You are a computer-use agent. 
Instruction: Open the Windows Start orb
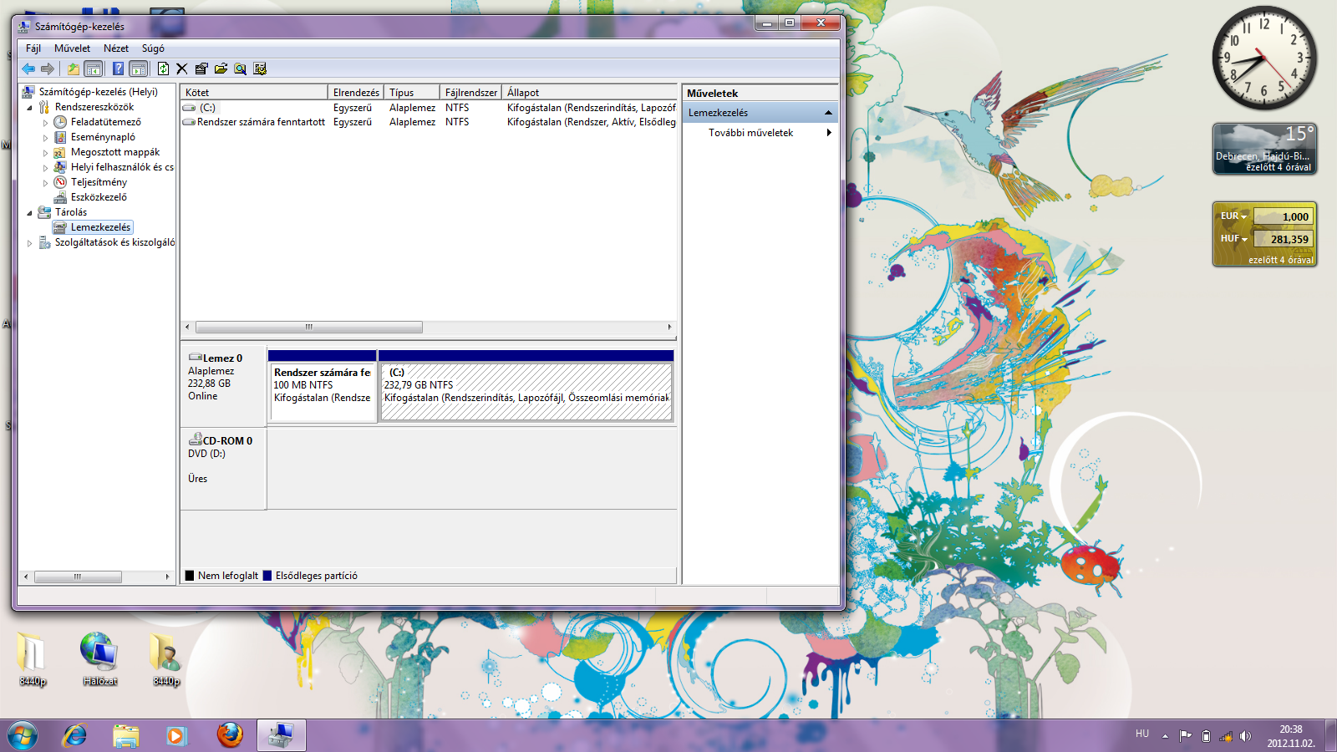23,735
